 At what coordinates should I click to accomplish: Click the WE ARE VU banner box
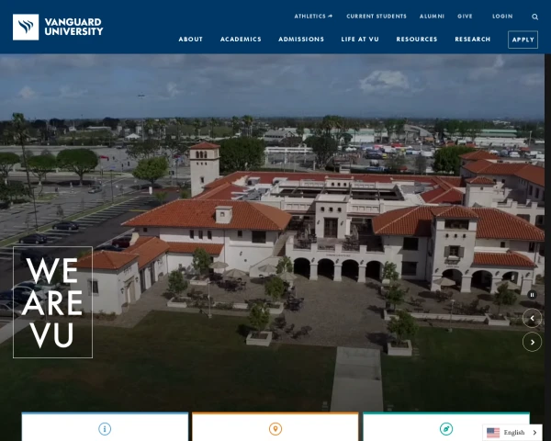point(52,302)
